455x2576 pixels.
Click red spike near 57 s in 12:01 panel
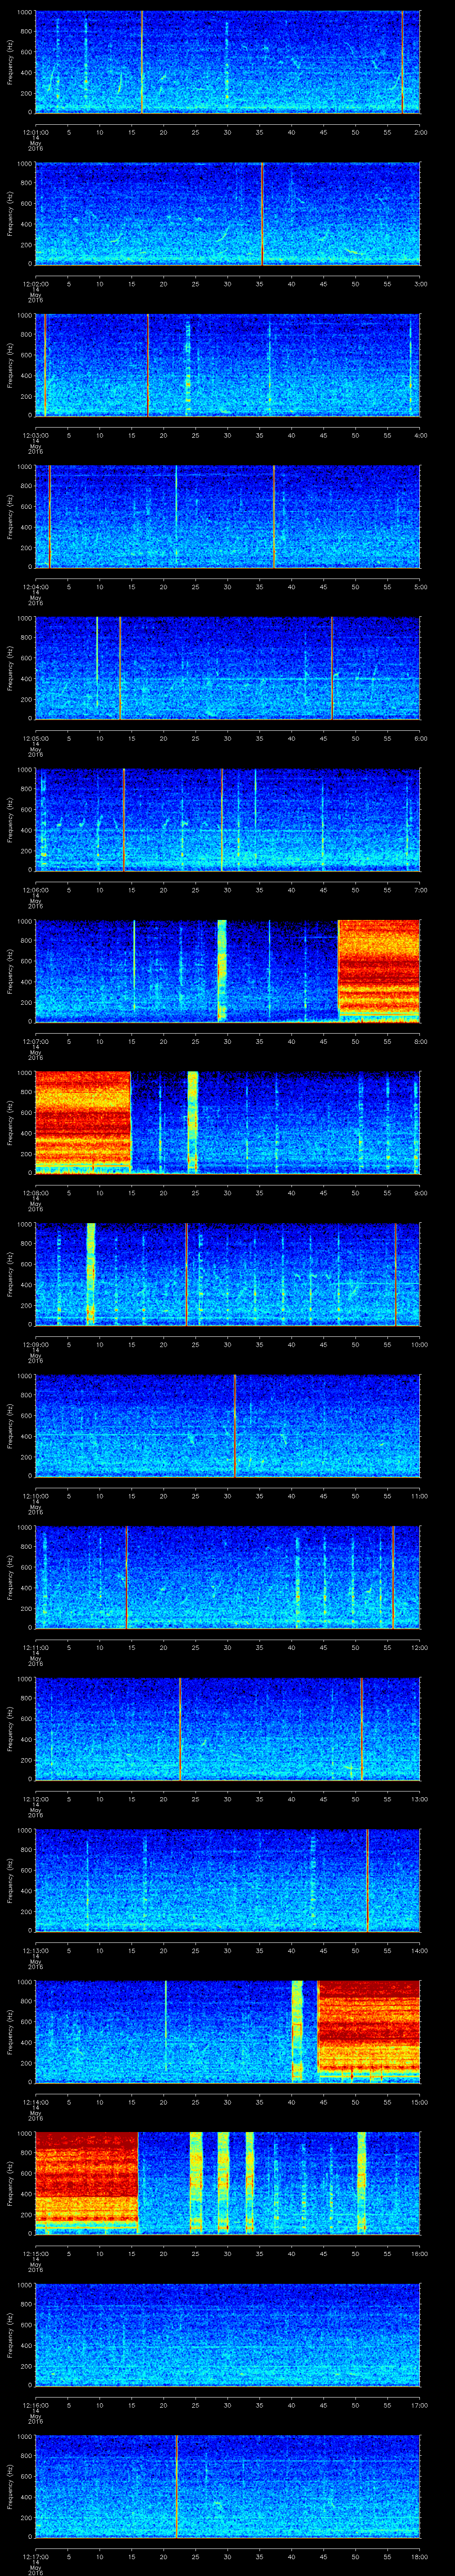pos(403,62)
